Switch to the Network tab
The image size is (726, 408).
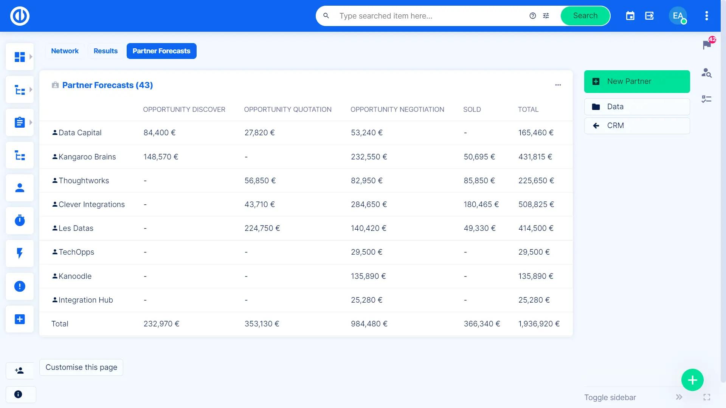(65, 51)
